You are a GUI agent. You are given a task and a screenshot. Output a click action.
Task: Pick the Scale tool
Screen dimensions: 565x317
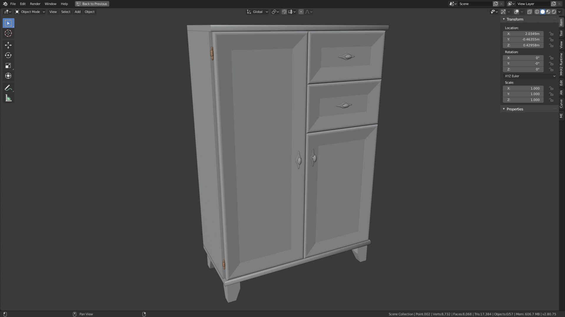tap(8, 66)
